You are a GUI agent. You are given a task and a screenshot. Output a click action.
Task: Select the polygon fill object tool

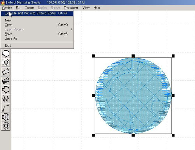tap(5, 54)
